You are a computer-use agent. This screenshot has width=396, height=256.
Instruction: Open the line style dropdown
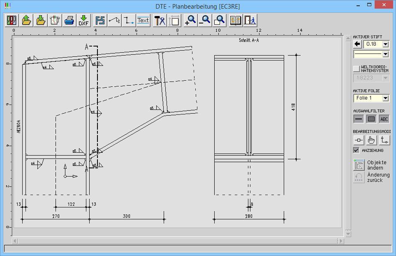coord(385,54)
